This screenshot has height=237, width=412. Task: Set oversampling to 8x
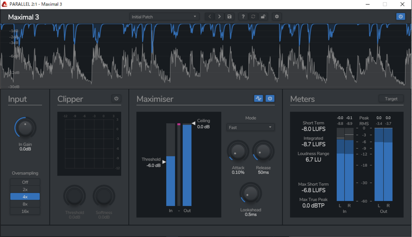pyautogui.click(x=25, y=204)
